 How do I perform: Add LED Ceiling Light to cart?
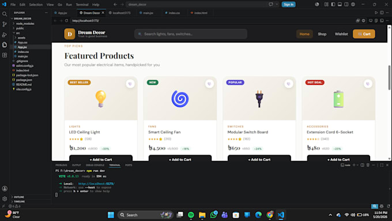pyautogui.click(x=101, y=159)
